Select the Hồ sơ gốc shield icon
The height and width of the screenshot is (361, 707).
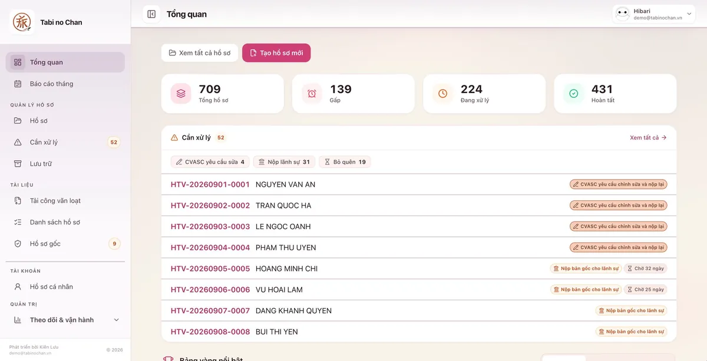(18, 244)
